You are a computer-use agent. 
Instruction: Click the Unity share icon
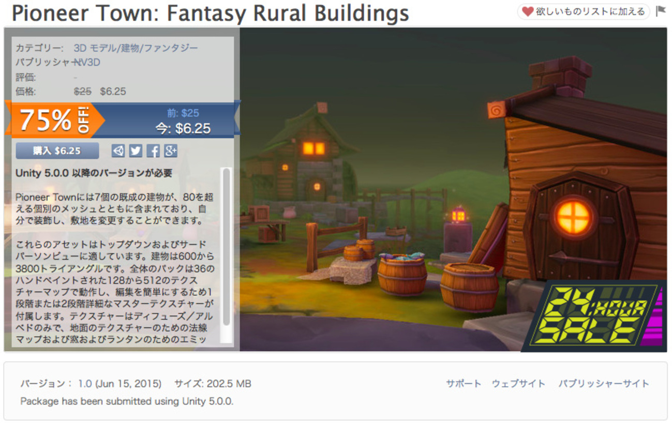click(118, 150)
